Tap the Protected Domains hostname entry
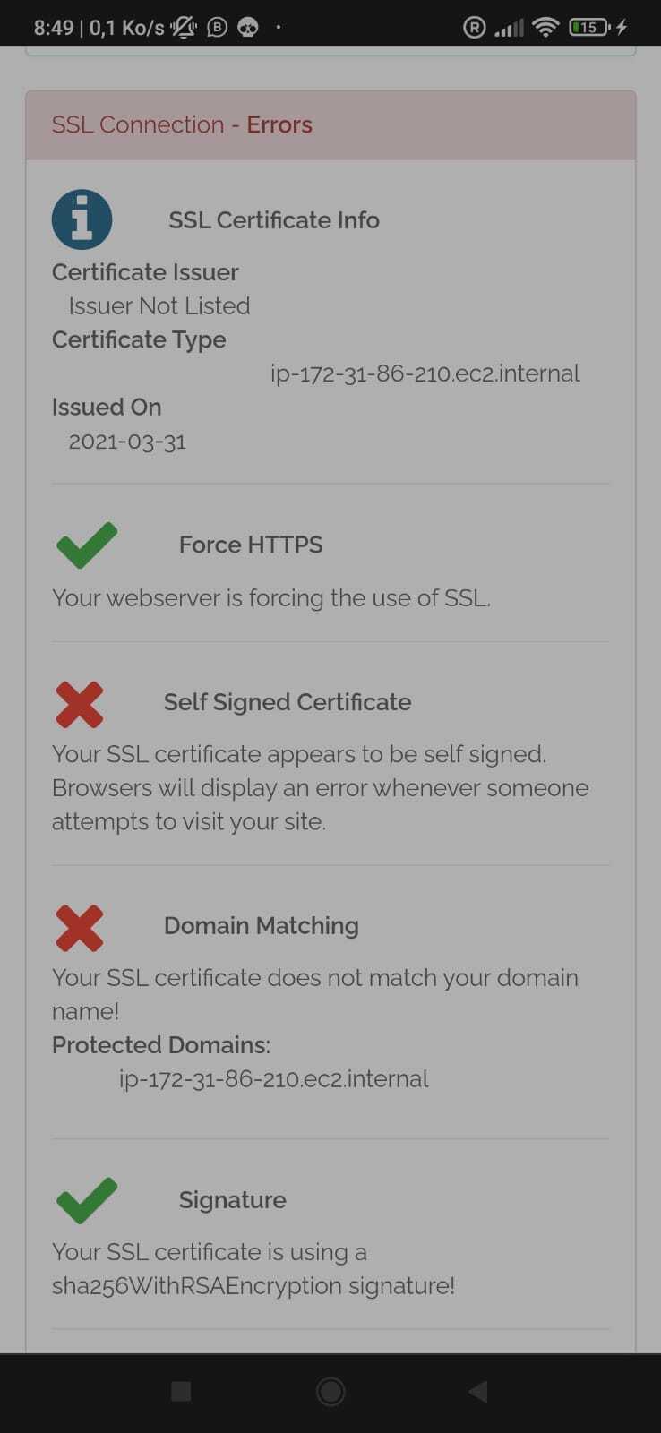Viewport: 661px width, 1433px height. click(273, 1079)
